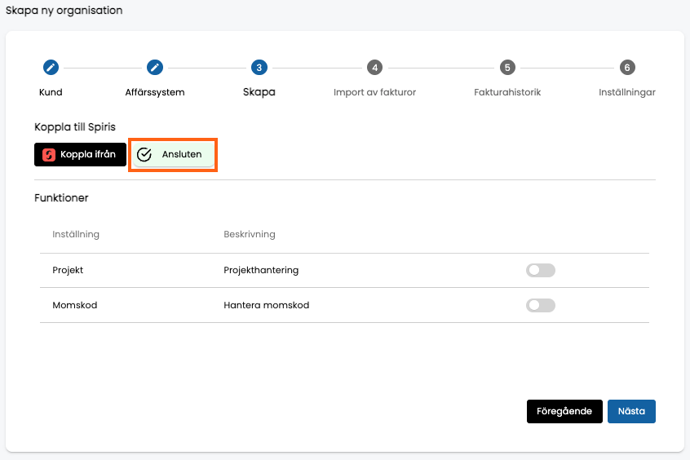Click the Projekthantering description
The height and width of the screenshot is (460, 690).
[261, 270]
